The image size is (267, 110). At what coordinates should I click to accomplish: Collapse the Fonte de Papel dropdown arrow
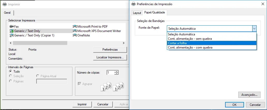254,29
